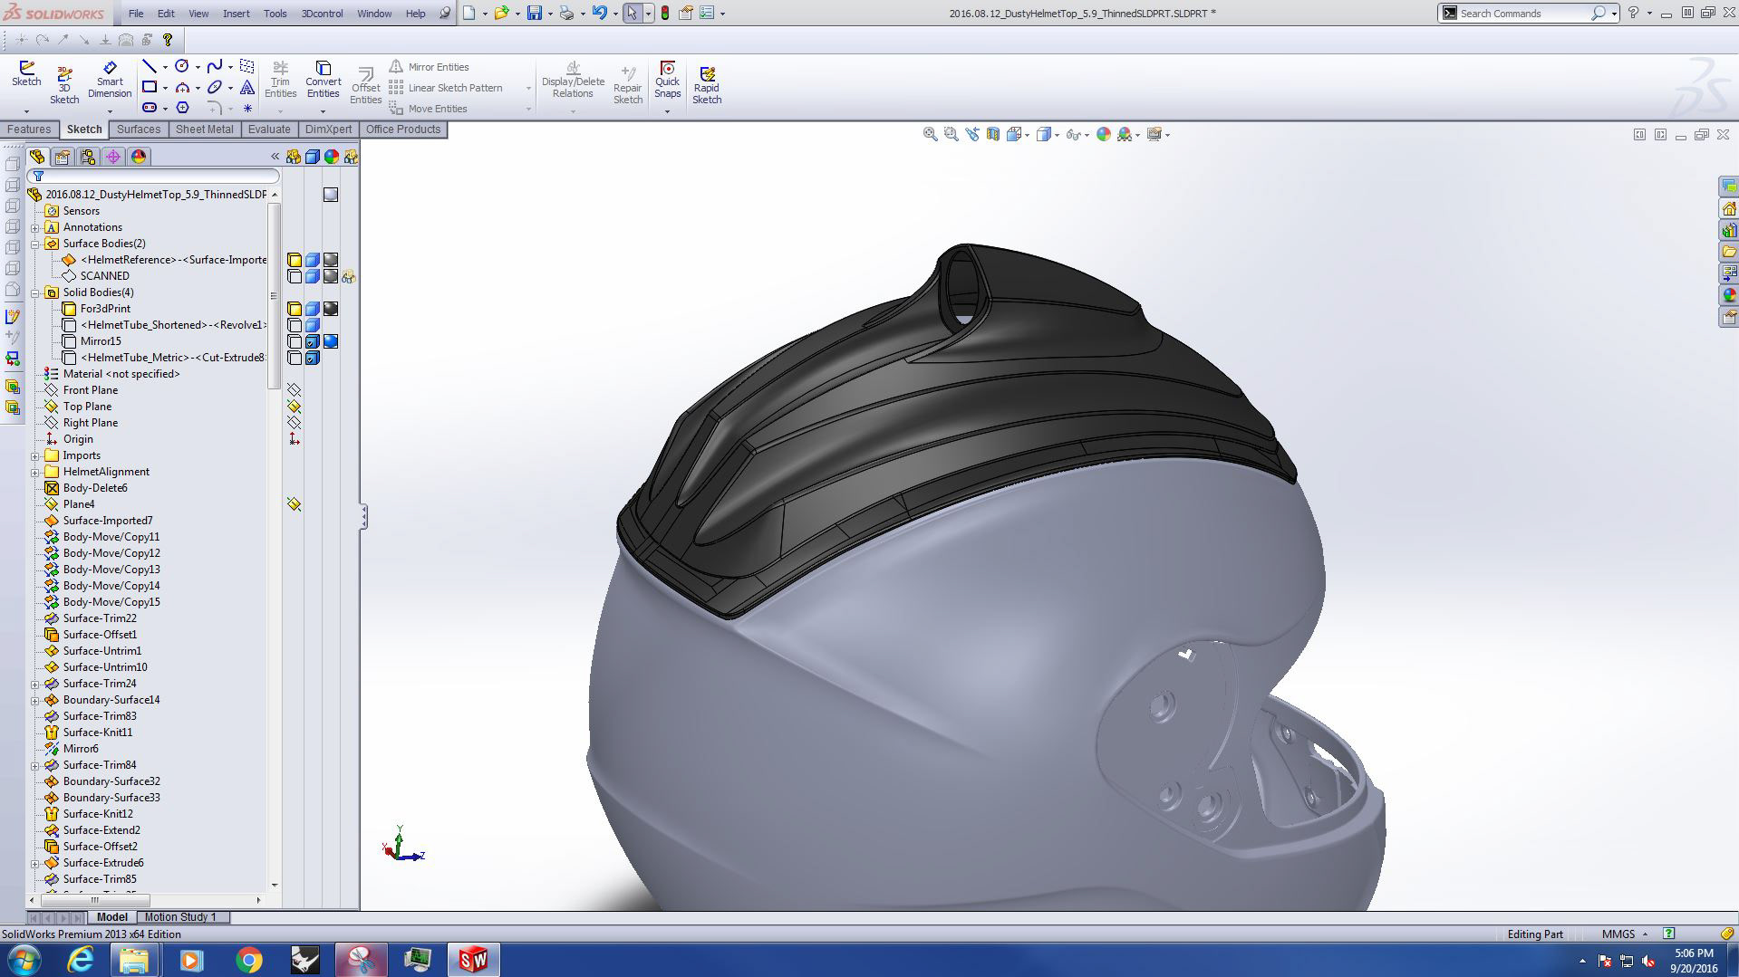Viewport: 1739px width, 977px height.
Task: Toggle hide/show for HelmetTube_Shortened body
Action: [x=295, y=325]
